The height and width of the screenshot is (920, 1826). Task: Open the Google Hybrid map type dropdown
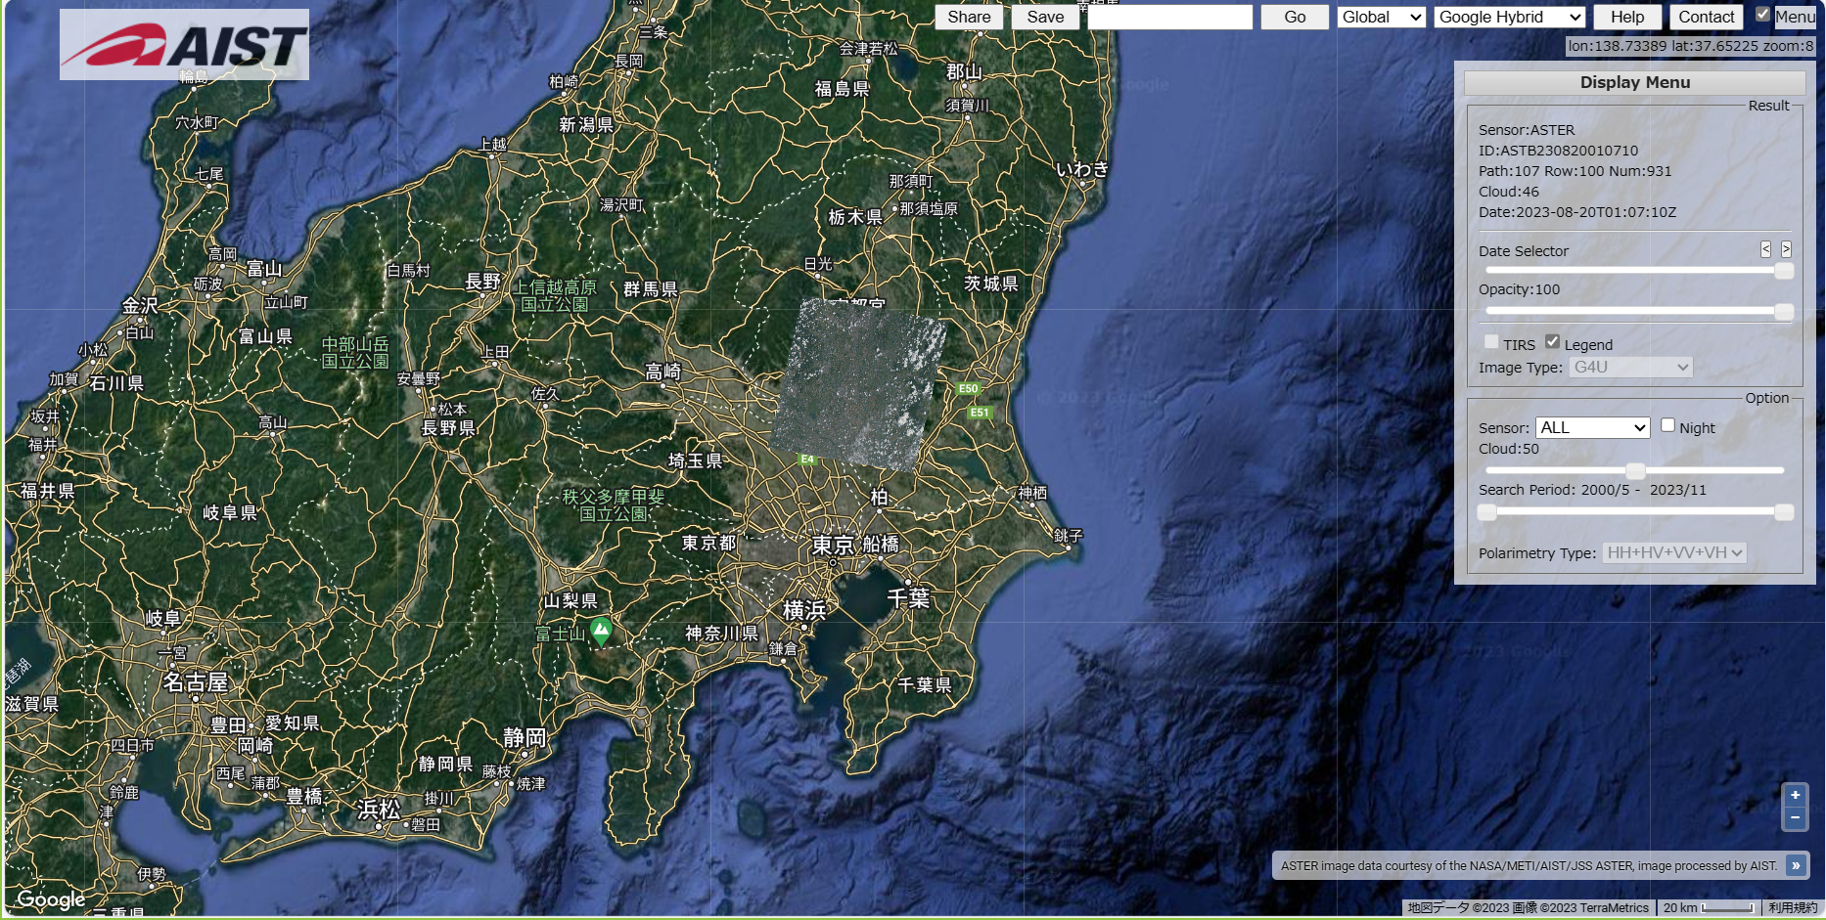1508,17
